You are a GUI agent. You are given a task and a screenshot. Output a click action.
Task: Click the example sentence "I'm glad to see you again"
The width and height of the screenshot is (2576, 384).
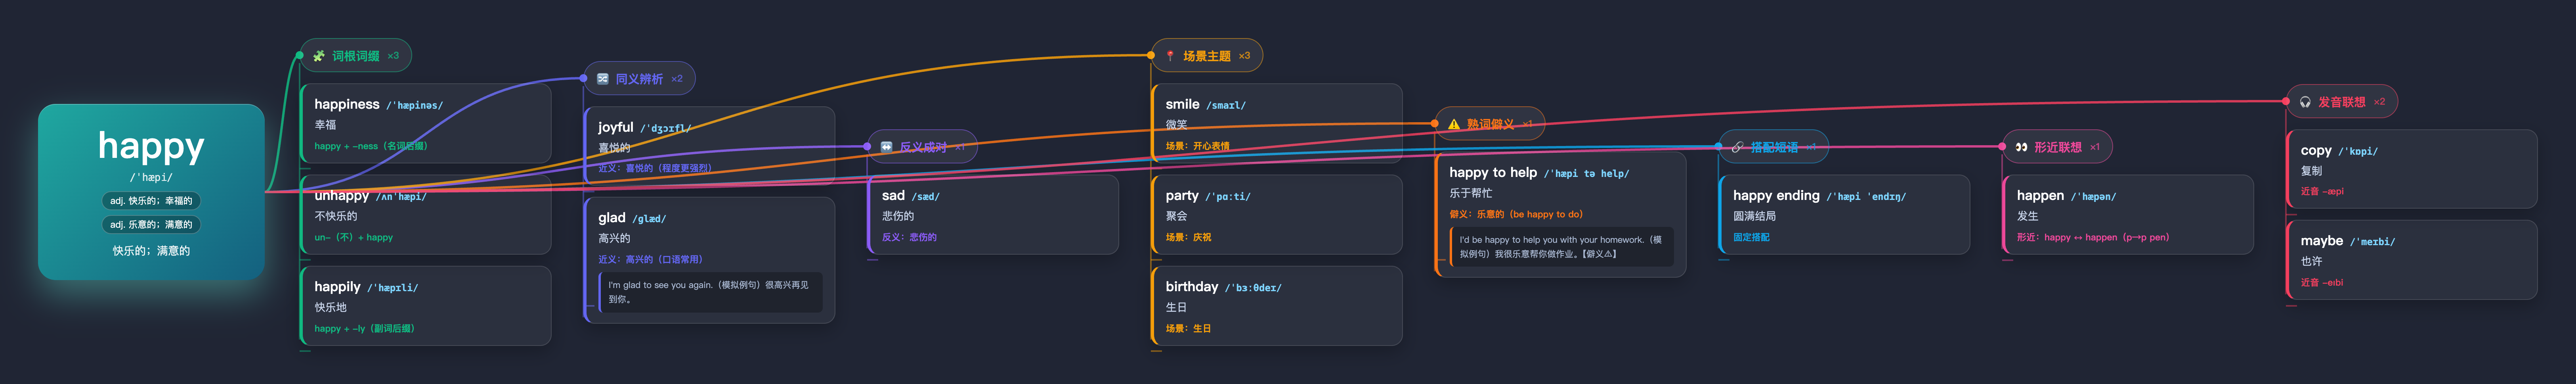pos(711,292)
